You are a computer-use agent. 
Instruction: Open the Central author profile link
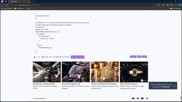[38, 57]
